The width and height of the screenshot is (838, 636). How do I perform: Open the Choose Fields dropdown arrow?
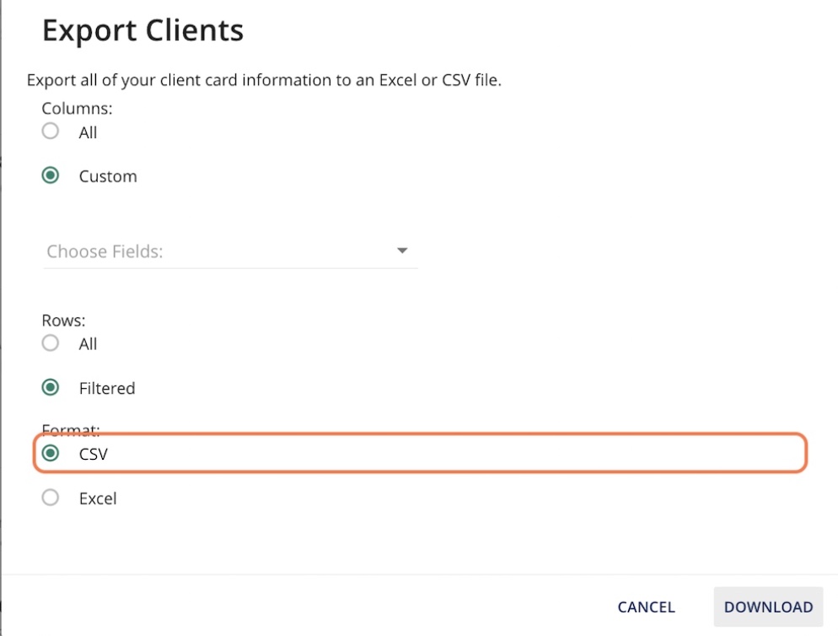[x=402, y=251]
